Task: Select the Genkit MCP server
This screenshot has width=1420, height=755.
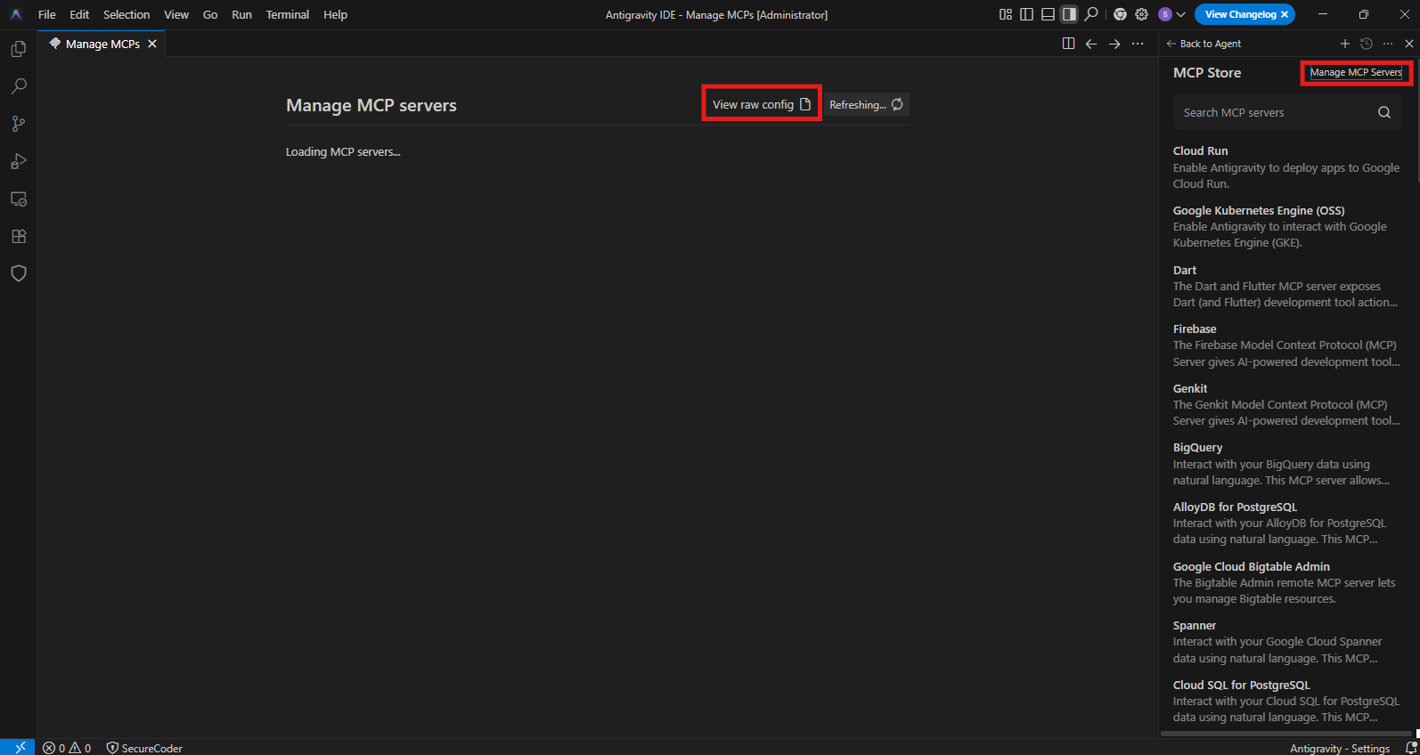Action: coord(1287,404)
